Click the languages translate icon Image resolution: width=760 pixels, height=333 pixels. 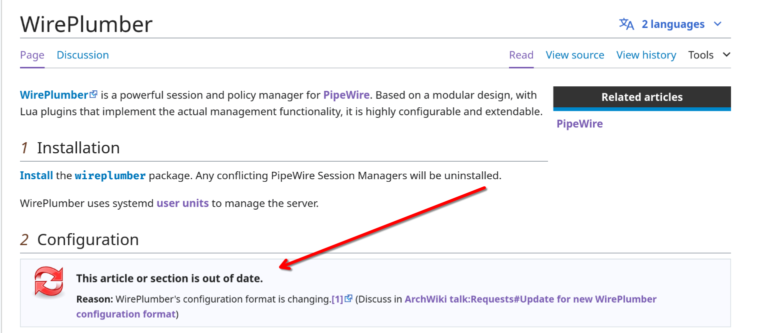(626, 24)
